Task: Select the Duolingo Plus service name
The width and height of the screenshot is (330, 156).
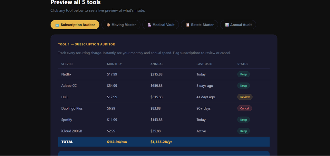Action: (x=72, y=108)
